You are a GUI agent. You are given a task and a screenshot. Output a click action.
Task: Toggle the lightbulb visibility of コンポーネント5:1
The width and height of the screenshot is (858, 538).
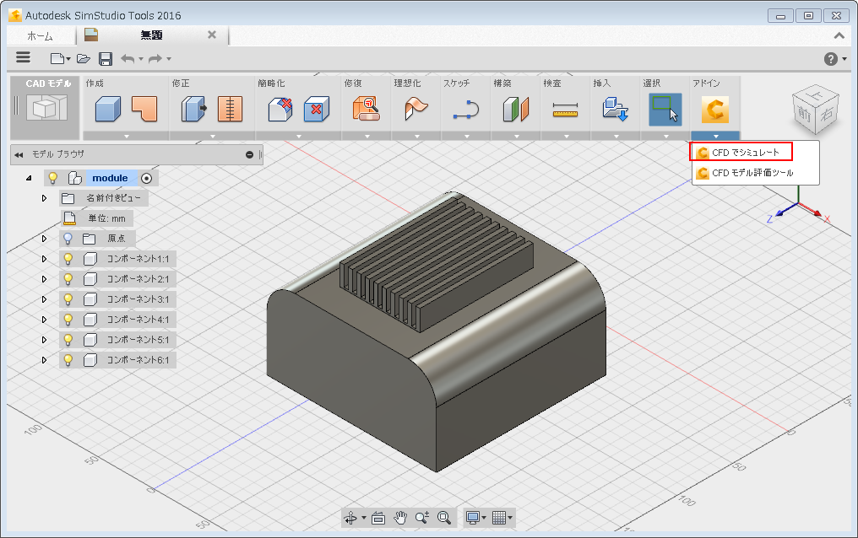68,339
